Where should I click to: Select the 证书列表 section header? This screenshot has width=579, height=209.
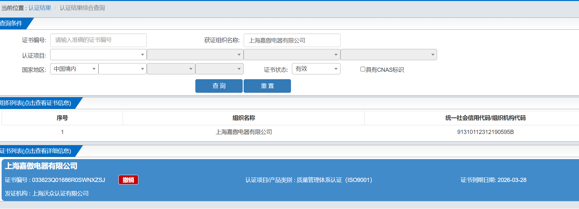click(36, 151)
